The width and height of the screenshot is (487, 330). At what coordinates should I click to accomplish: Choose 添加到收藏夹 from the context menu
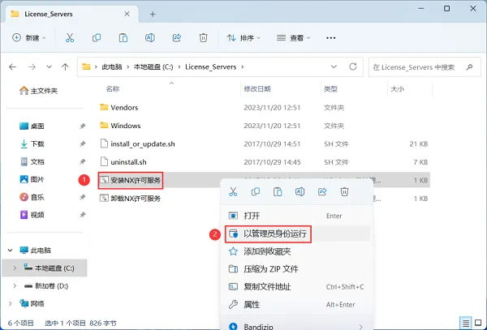pyautogui.click(x=296, y=251)
